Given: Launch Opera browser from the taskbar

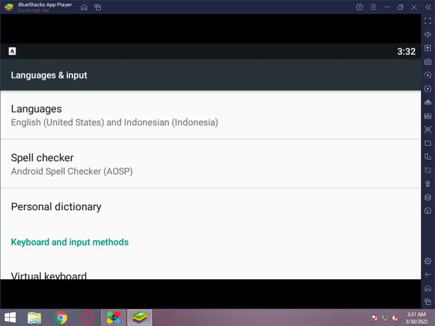Looking at the screenshot, I should (87, 318).
